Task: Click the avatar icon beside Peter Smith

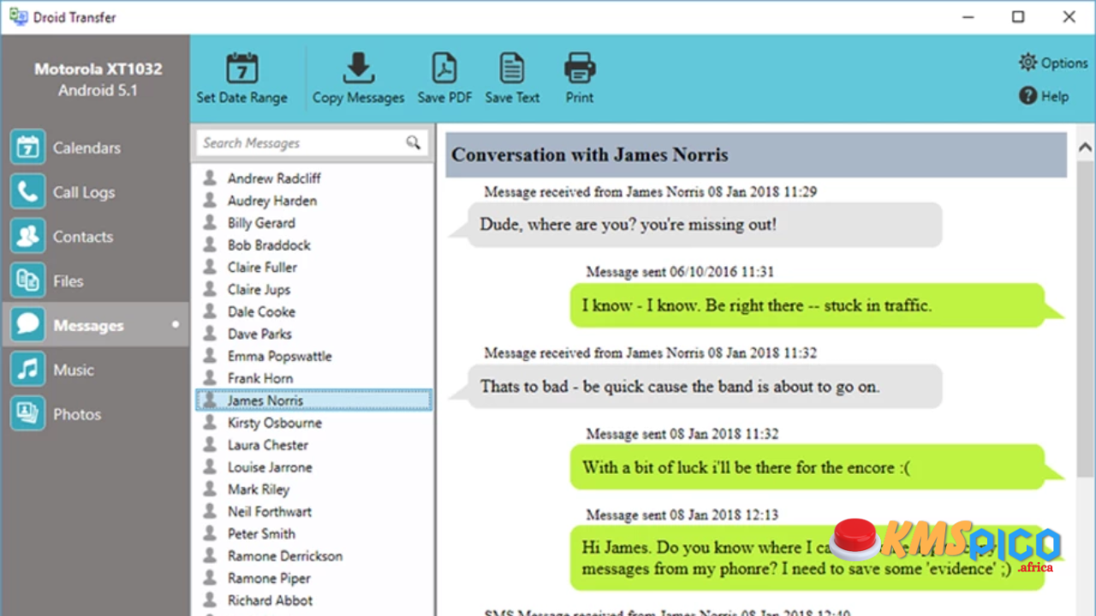Action: pos(209,533)
